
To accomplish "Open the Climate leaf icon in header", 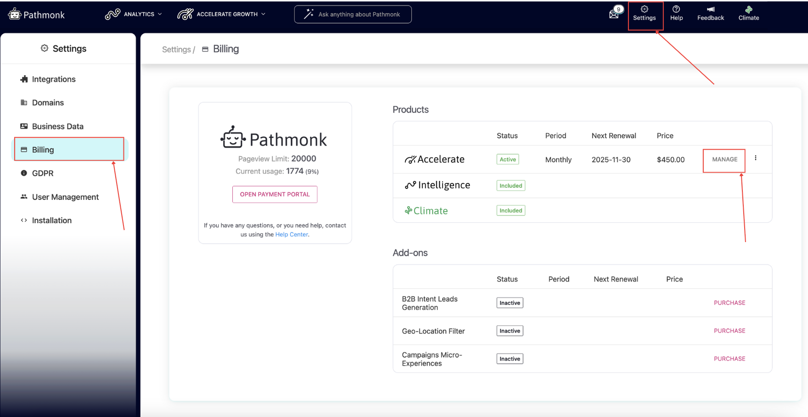I will point(748,9).
